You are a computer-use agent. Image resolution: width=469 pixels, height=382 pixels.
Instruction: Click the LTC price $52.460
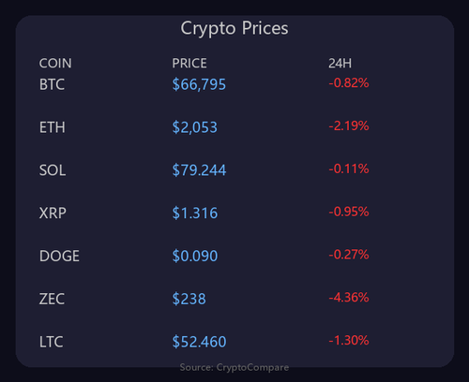click(199, 342)
